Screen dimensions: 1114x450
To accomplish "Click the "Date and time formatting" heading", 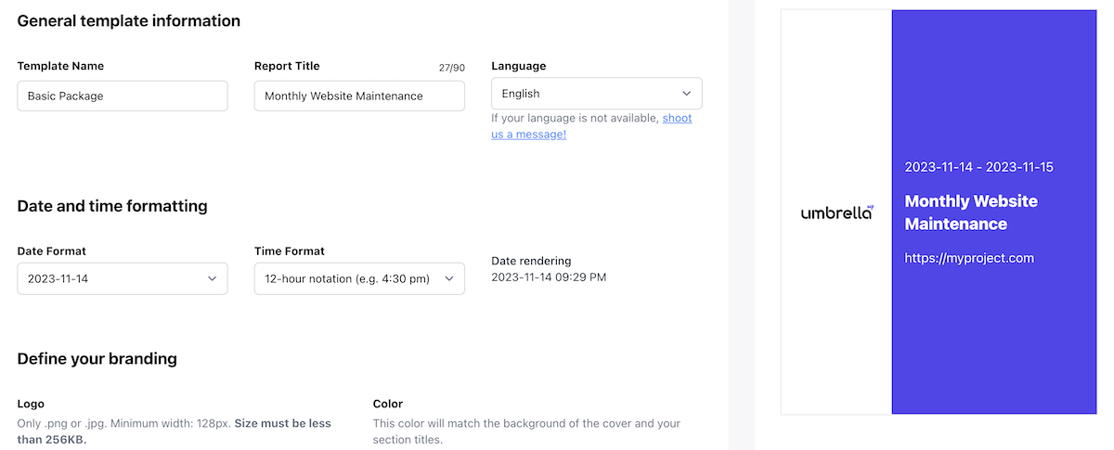I will point(112,206).
